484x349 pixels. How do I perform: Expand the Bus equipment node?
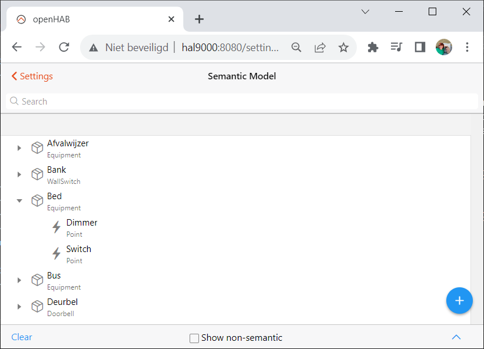click(19, 280)
